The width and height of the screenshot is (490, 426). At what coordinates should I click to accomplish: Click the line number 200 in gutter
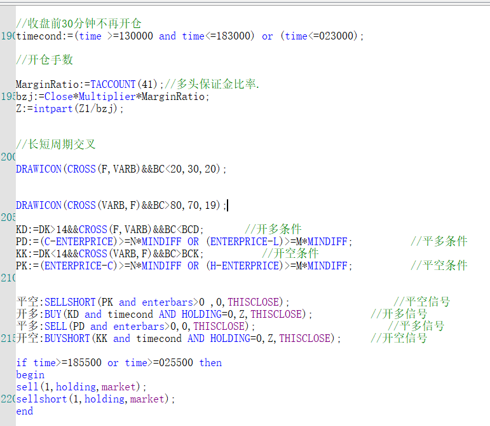(x=8, y=157)
